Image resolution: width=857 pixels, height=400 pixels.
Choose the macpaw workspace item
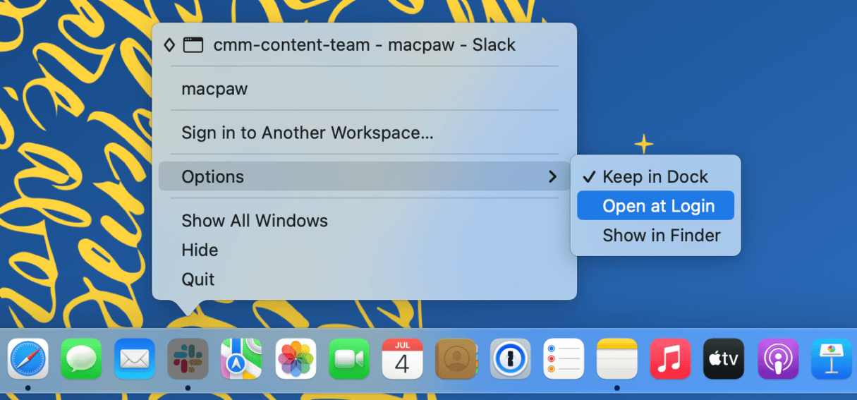click(x=364, y=90)
